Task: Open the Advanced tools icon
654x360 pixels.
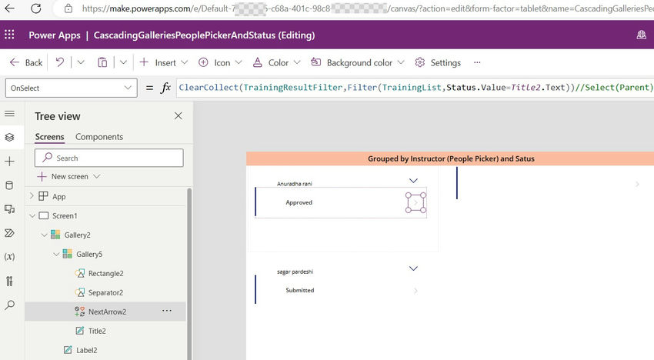Action: tap(9, 281)
